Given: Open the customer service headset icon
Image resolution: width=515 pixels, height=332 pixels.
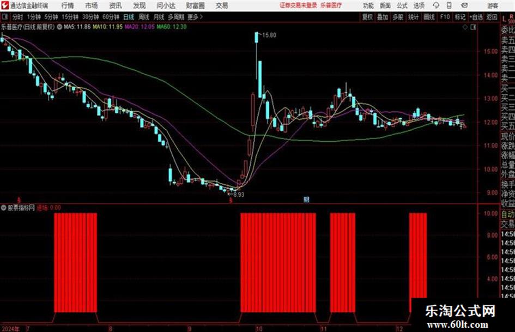Looking at the screenshot, I should [436, 5].
